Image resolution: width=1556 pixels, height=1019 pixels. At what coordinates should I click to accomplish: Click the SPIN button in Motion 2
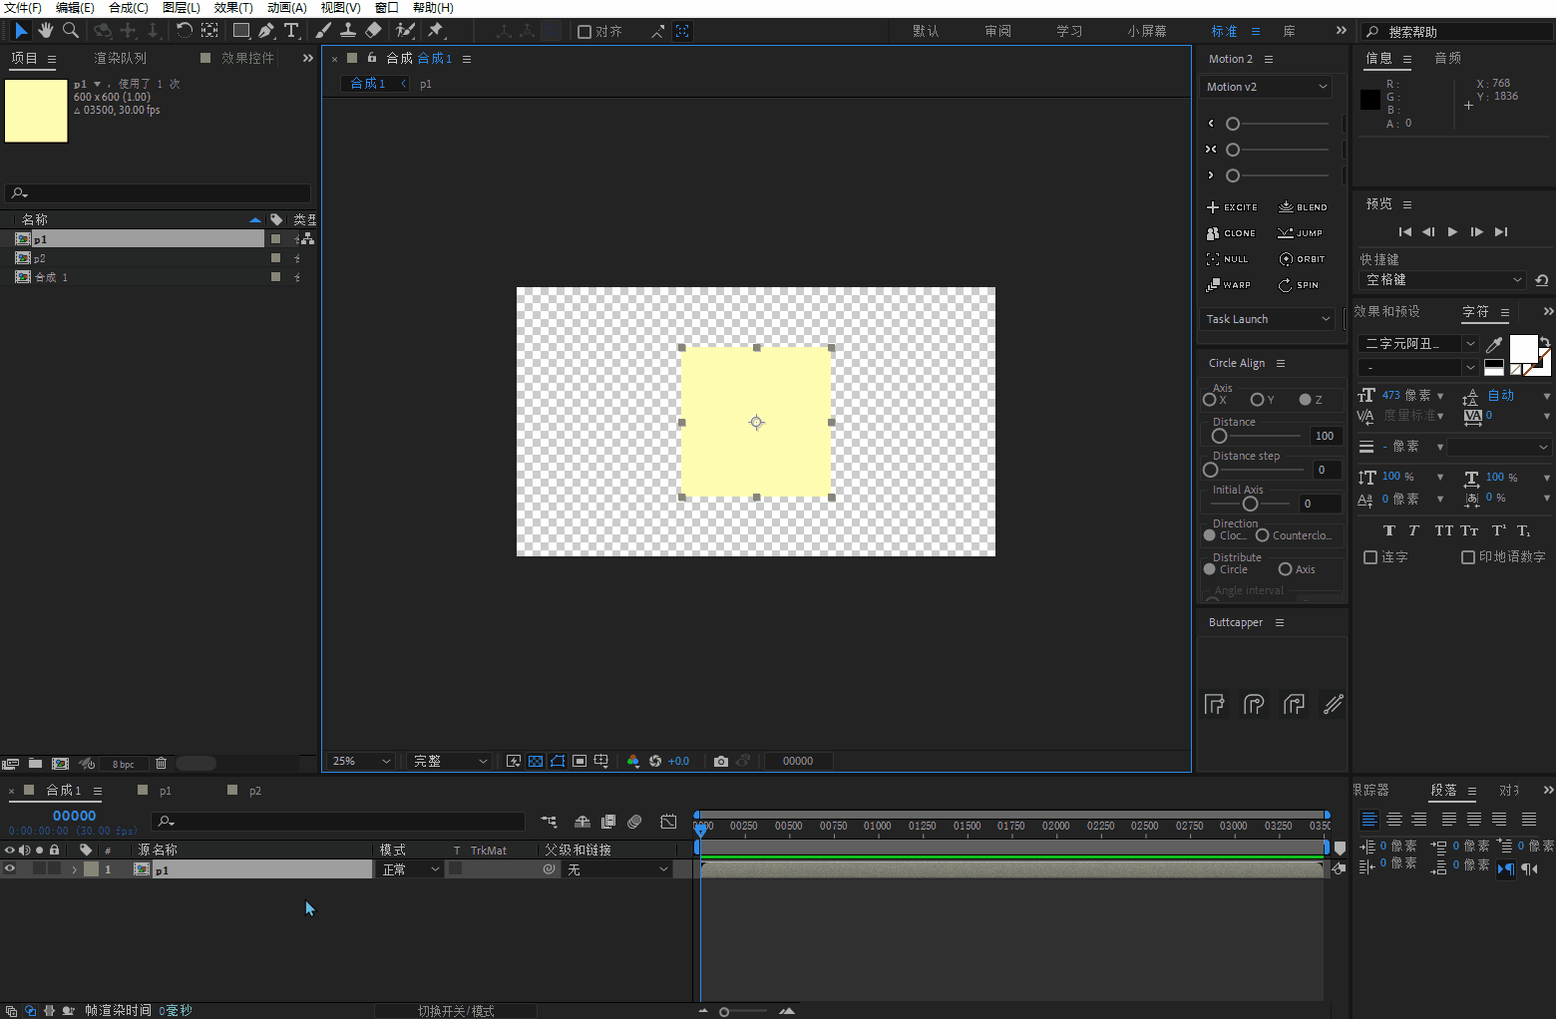(1299, 285)
